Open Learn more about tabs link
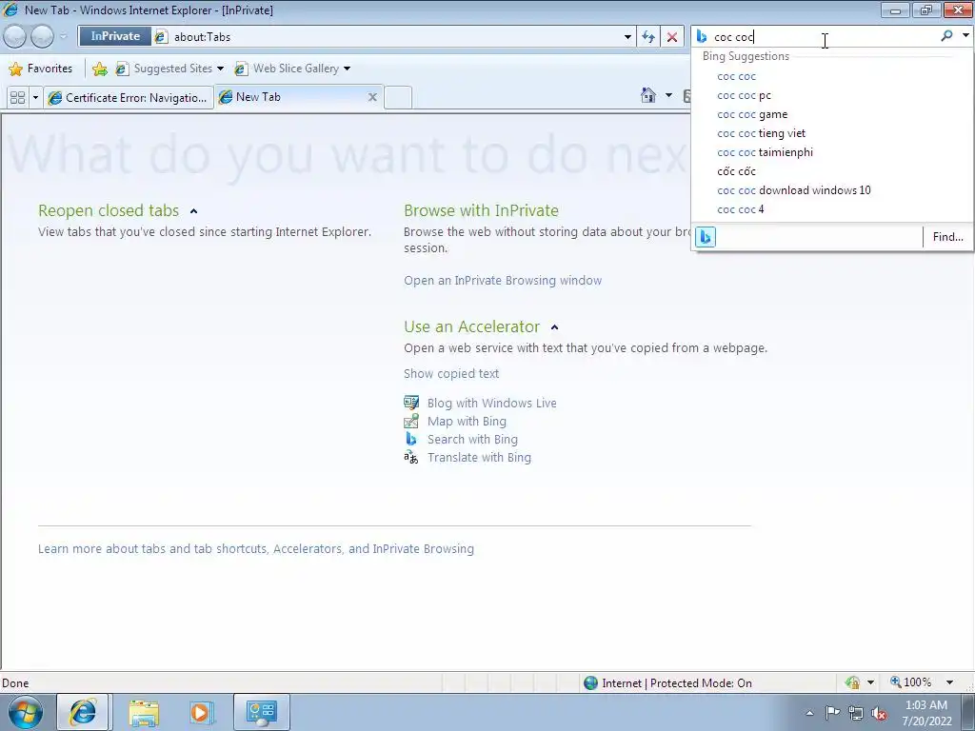975x731 pixels. pyautogui.click(x=256, y=549)
